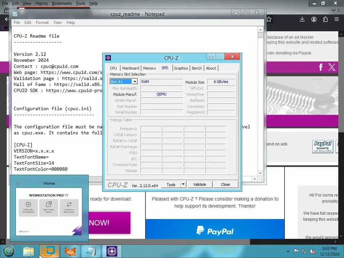The height and width of the screenshot is (258, 344).
Task: Click the browser page scroll-left arrow
Action: [x=3, y=242]
